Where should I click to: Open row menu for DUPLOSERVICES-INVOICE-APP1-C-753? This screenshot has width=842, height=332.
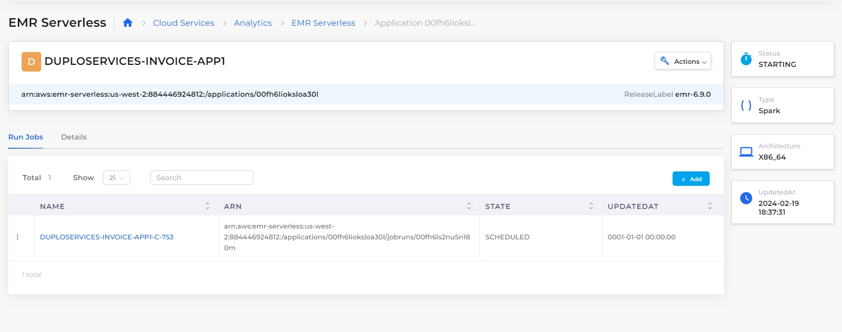point(18,237)
